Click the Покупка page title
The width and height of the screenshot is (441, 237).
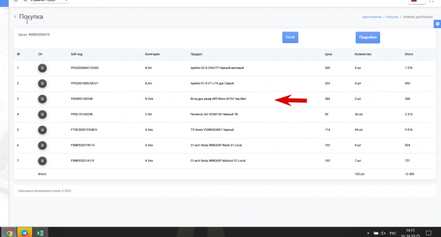pyautogui.click(x=31, y=17)
